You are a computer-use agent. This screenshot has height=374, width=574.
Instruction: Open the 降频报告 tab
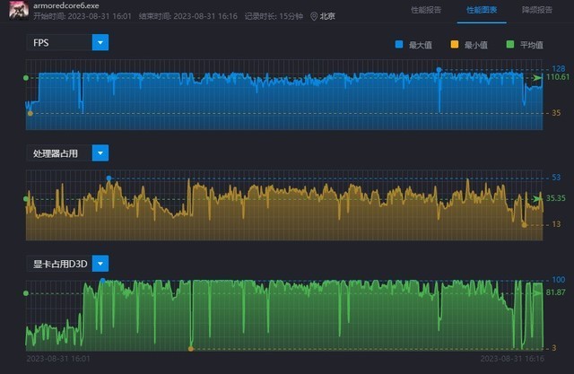pos(537,10)
